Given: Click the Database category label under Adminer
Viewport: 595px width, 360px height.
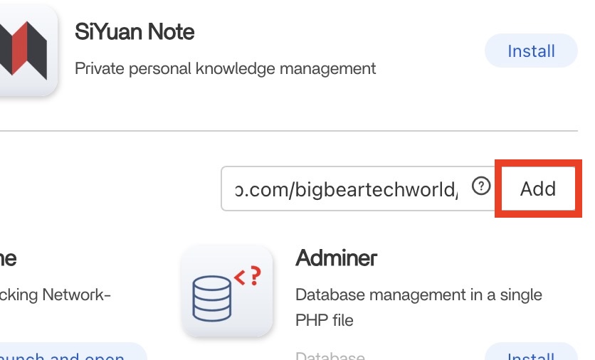Looking at the screenshot, I should [330, 356].
